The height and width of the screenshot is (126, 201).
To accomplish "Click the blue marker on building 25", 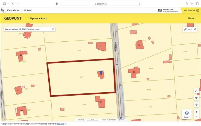I will coord(101,72).
